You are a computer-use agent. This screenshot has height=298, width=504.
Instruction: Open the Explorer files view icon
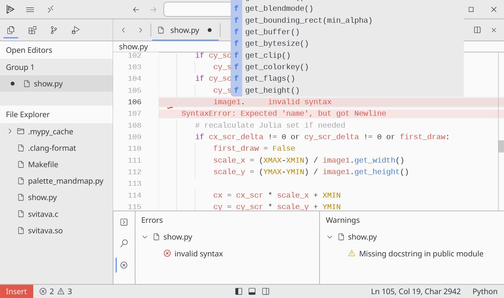[x=11, y=30]
